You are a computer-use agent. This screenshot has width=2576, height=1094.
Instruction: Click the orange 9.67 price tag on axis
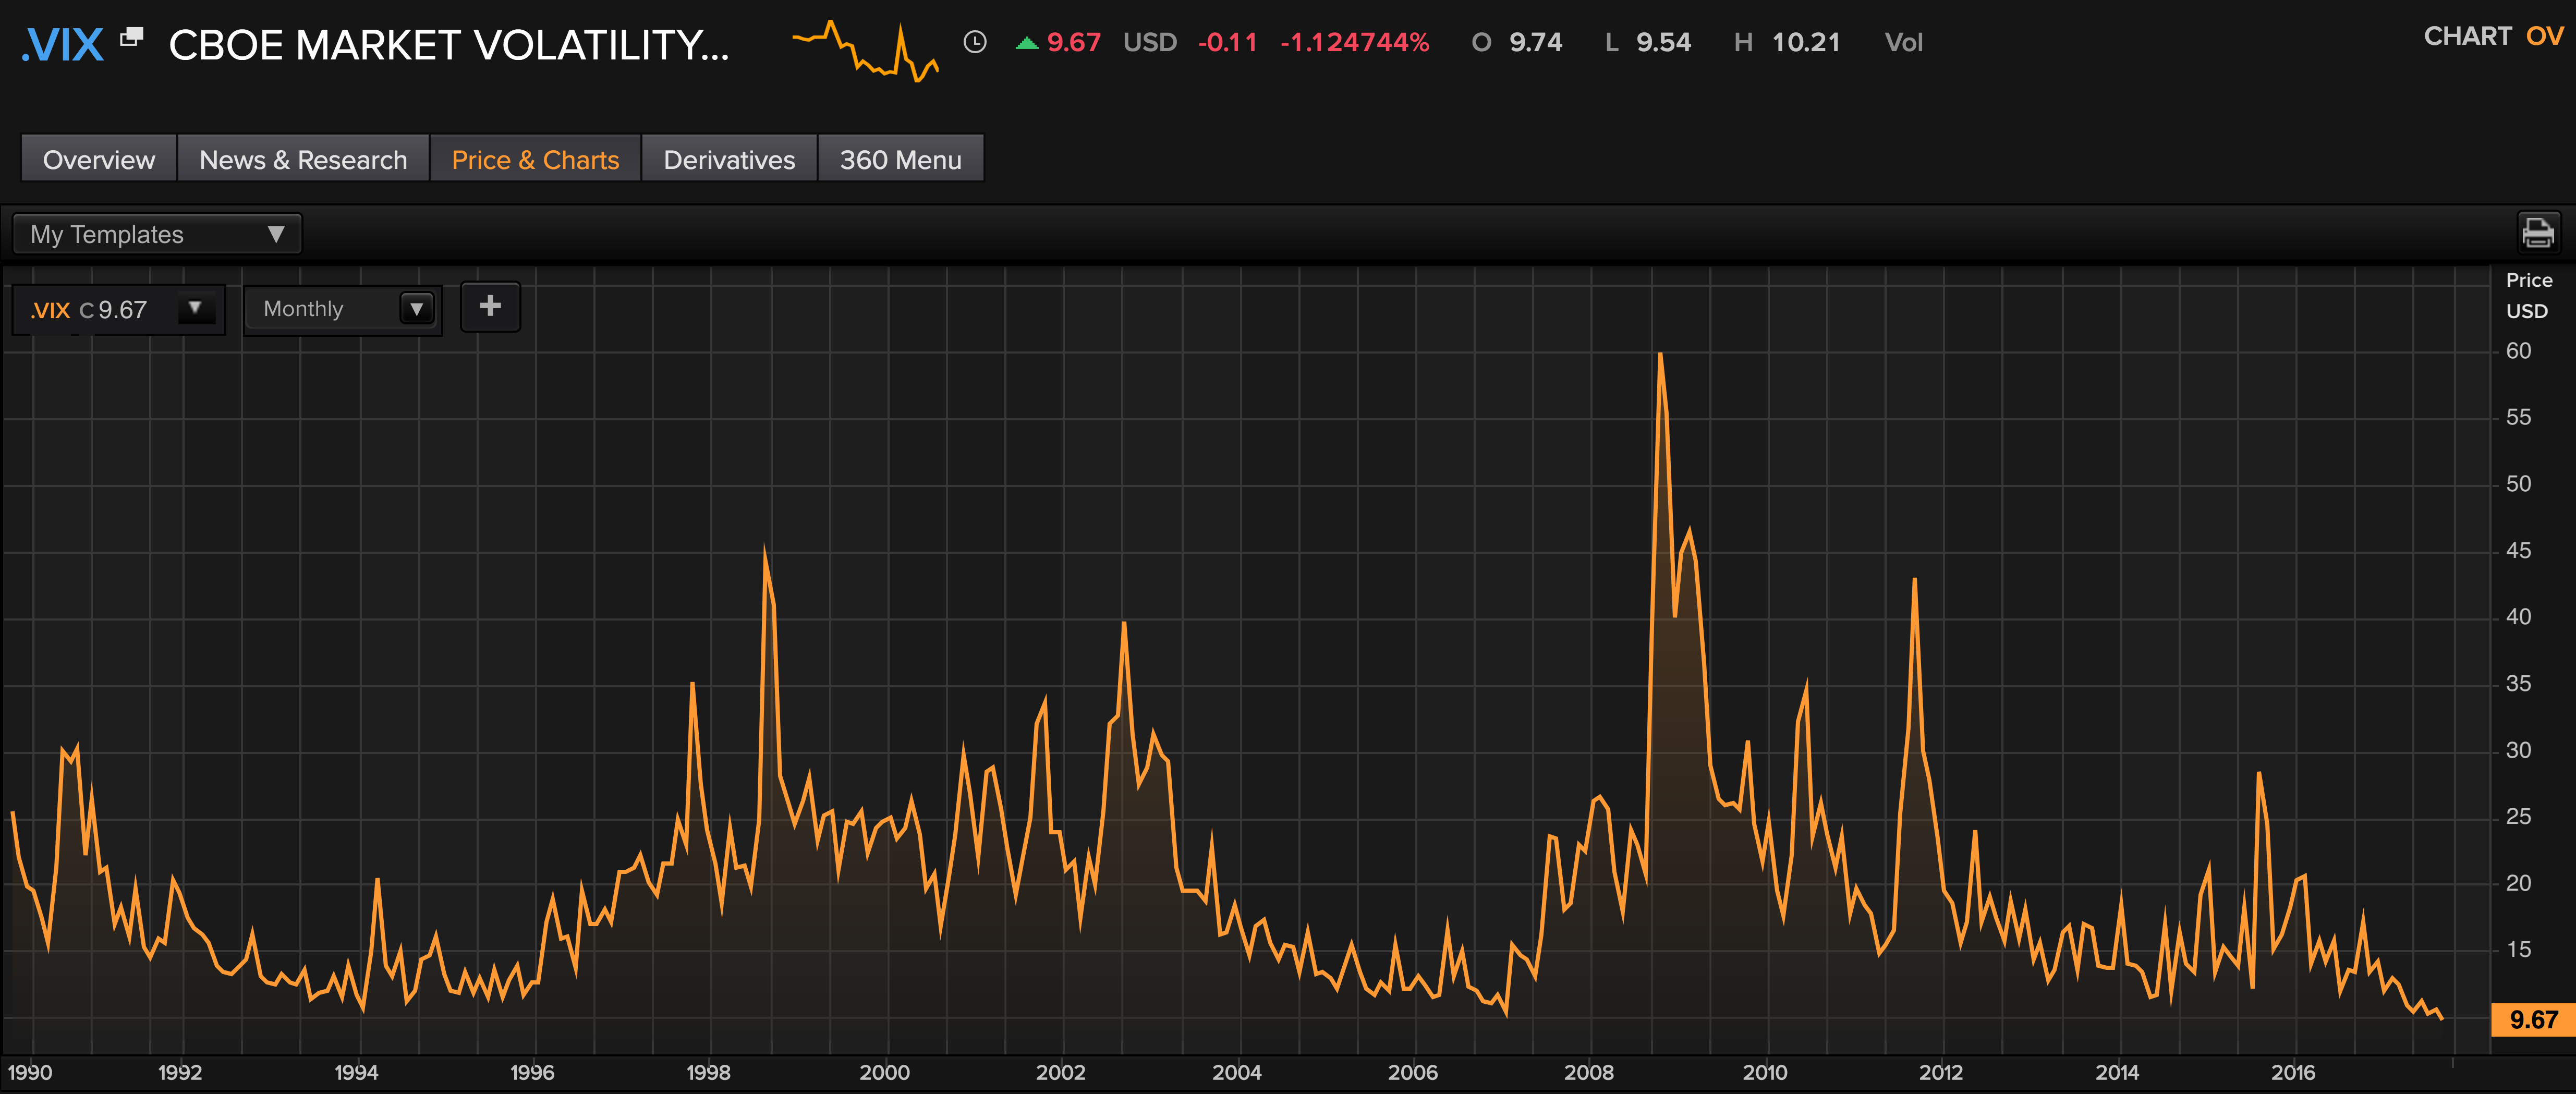pos(2533,1019)
